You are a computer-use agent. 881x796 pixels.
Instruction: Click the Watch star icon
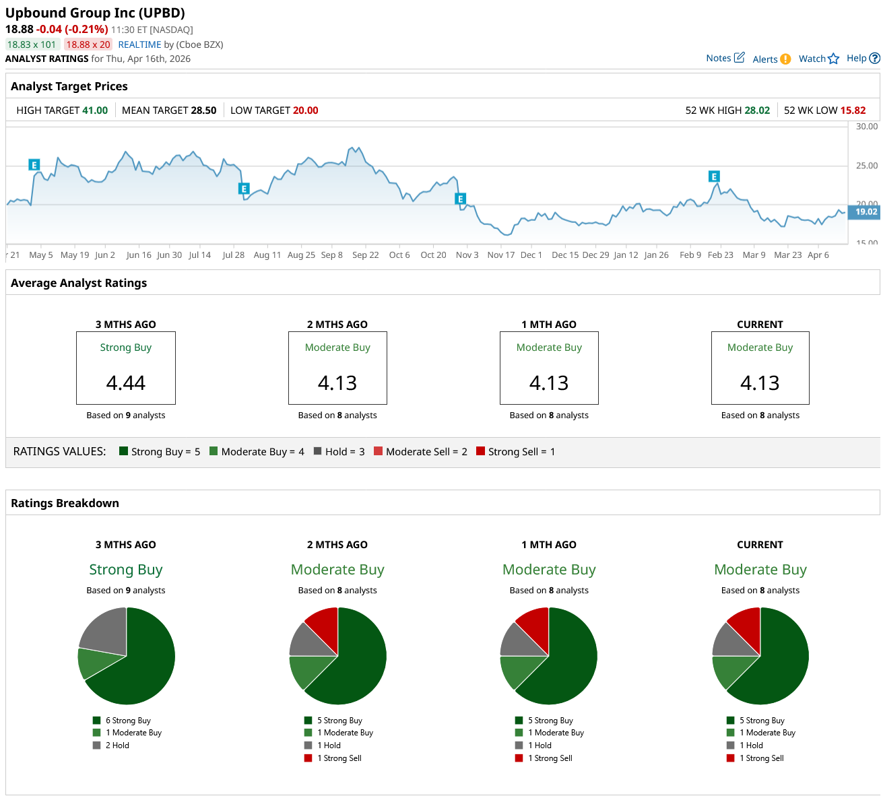(x=834, y=59)
